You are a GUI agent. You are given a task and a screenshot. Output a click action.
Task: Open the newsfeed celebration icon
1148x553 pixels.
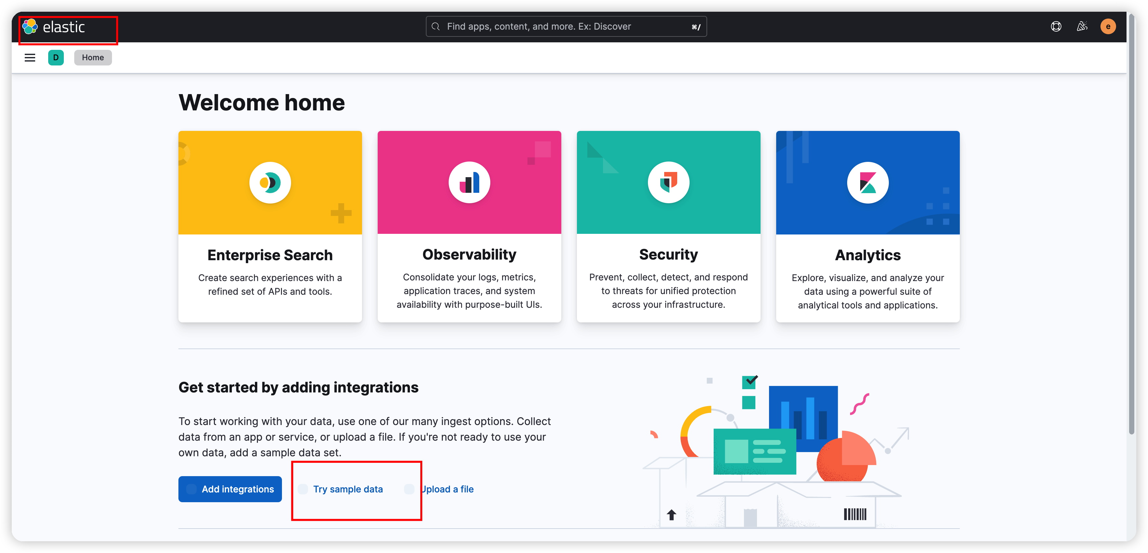coord(1082,27)
